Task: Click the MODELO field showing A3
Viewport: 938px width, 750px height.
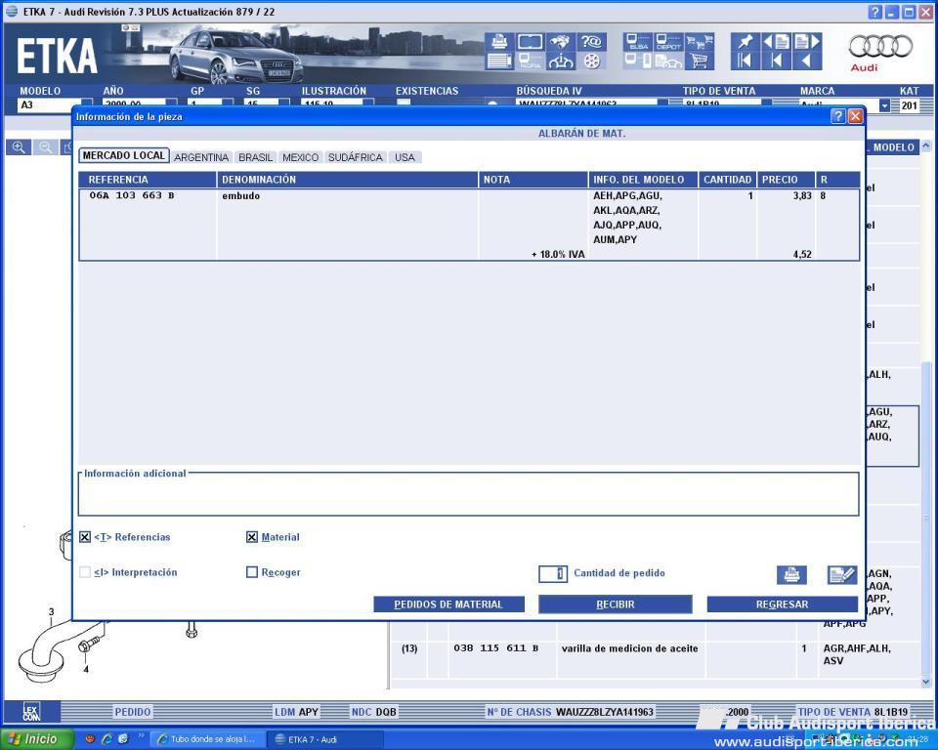Action: click(50, 105)
